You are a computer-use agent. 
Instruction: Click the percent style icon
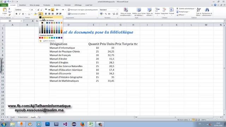(106, 14)
